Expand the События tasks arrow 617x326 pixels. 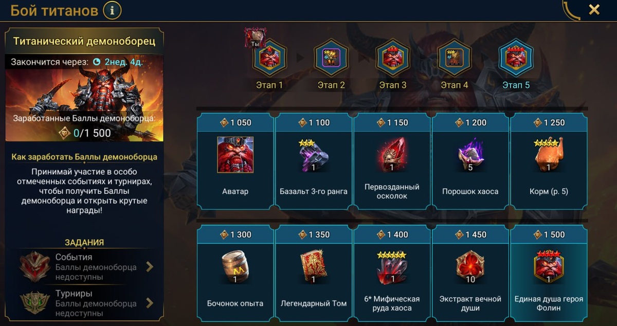point(150,266)
